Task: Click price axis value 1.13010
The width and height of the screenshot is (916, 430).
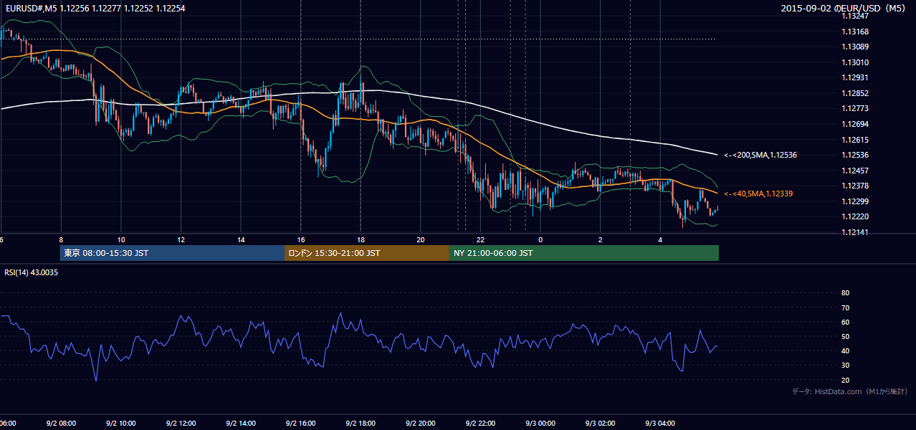Action: [x=855, y=62]
